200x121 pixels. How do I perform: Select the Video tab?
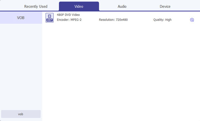coord(79,6)
